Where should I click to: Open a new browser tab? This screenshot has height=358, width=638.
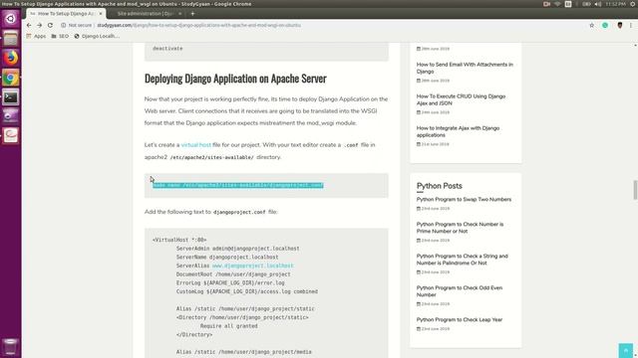pos(192,13)
